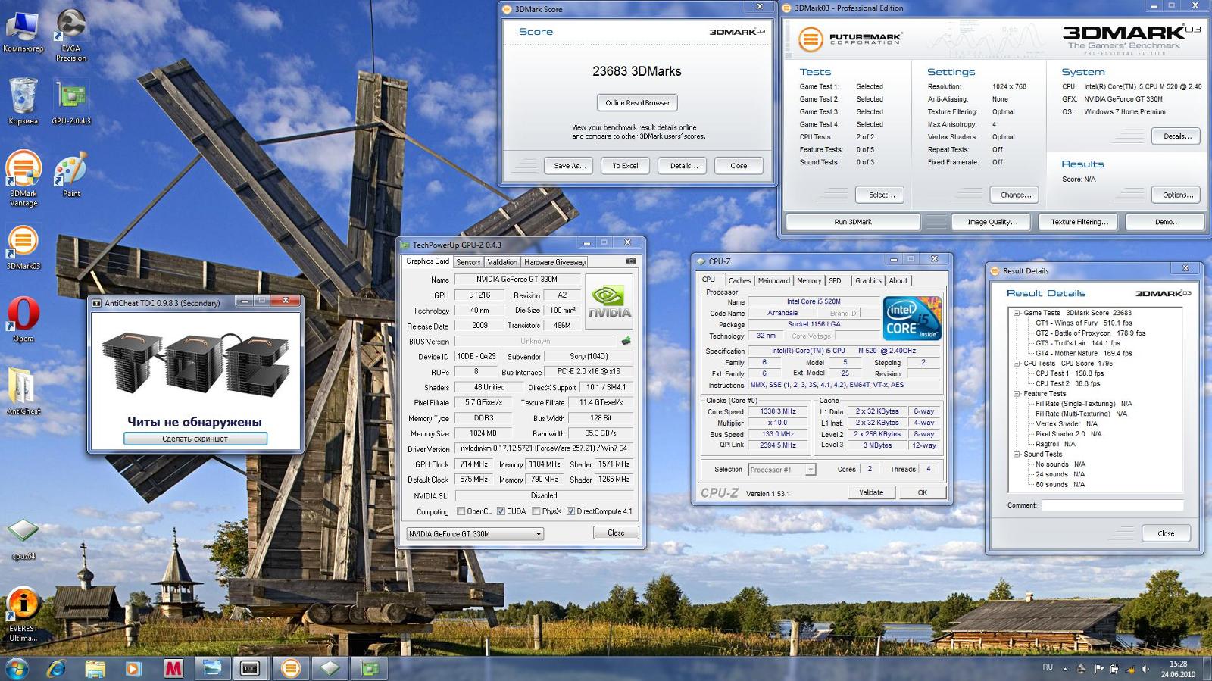
Task: Click Select button under Tests
Action: coord(881,195)
